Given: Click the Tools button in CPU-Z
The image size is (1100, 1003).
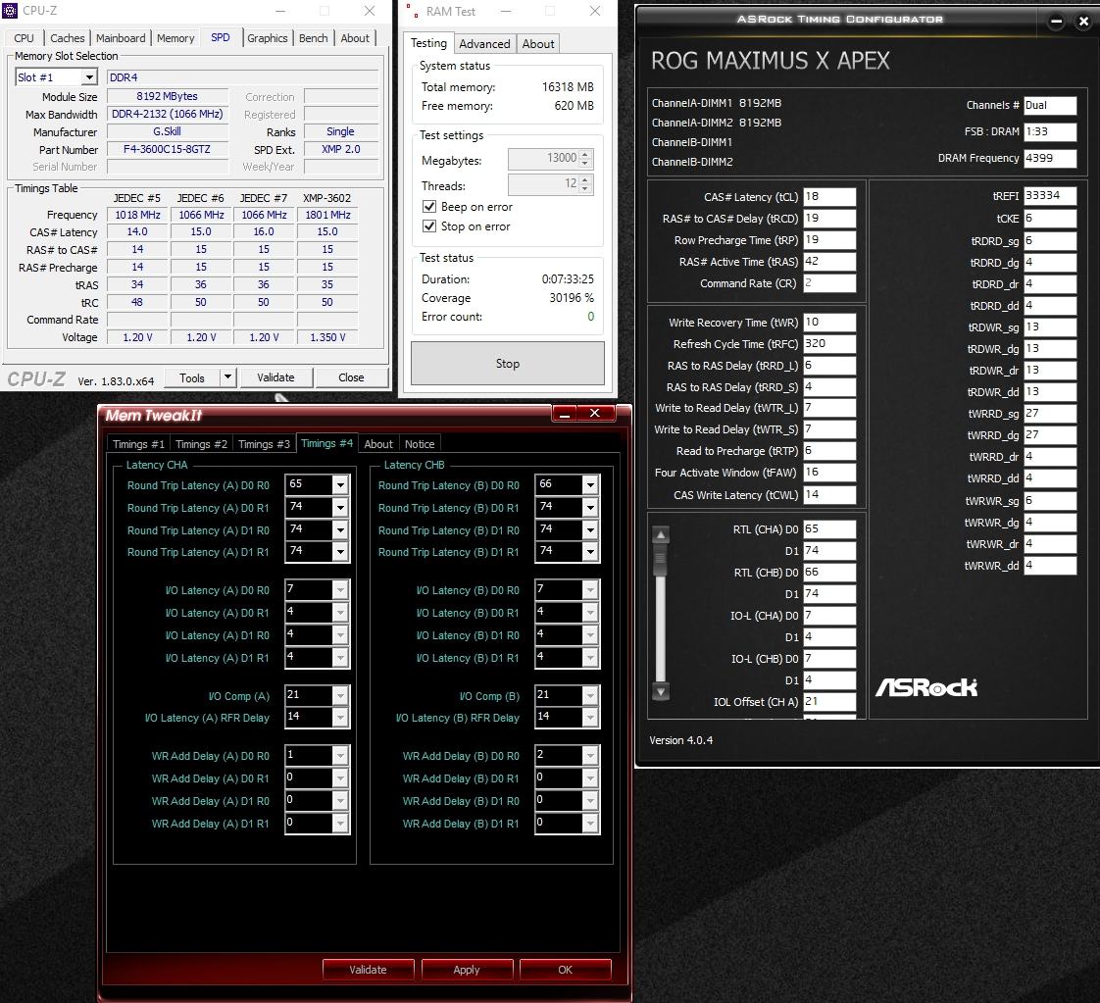Looking at the screenshot, I should (191, 378).
